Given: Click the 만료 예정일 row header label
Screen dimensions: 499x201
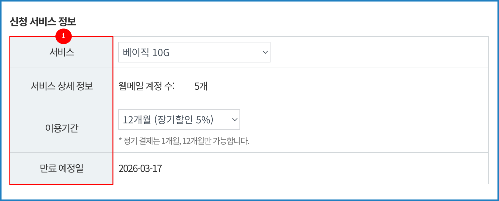Looking at the screenshot, I should [x=62, y=168].
